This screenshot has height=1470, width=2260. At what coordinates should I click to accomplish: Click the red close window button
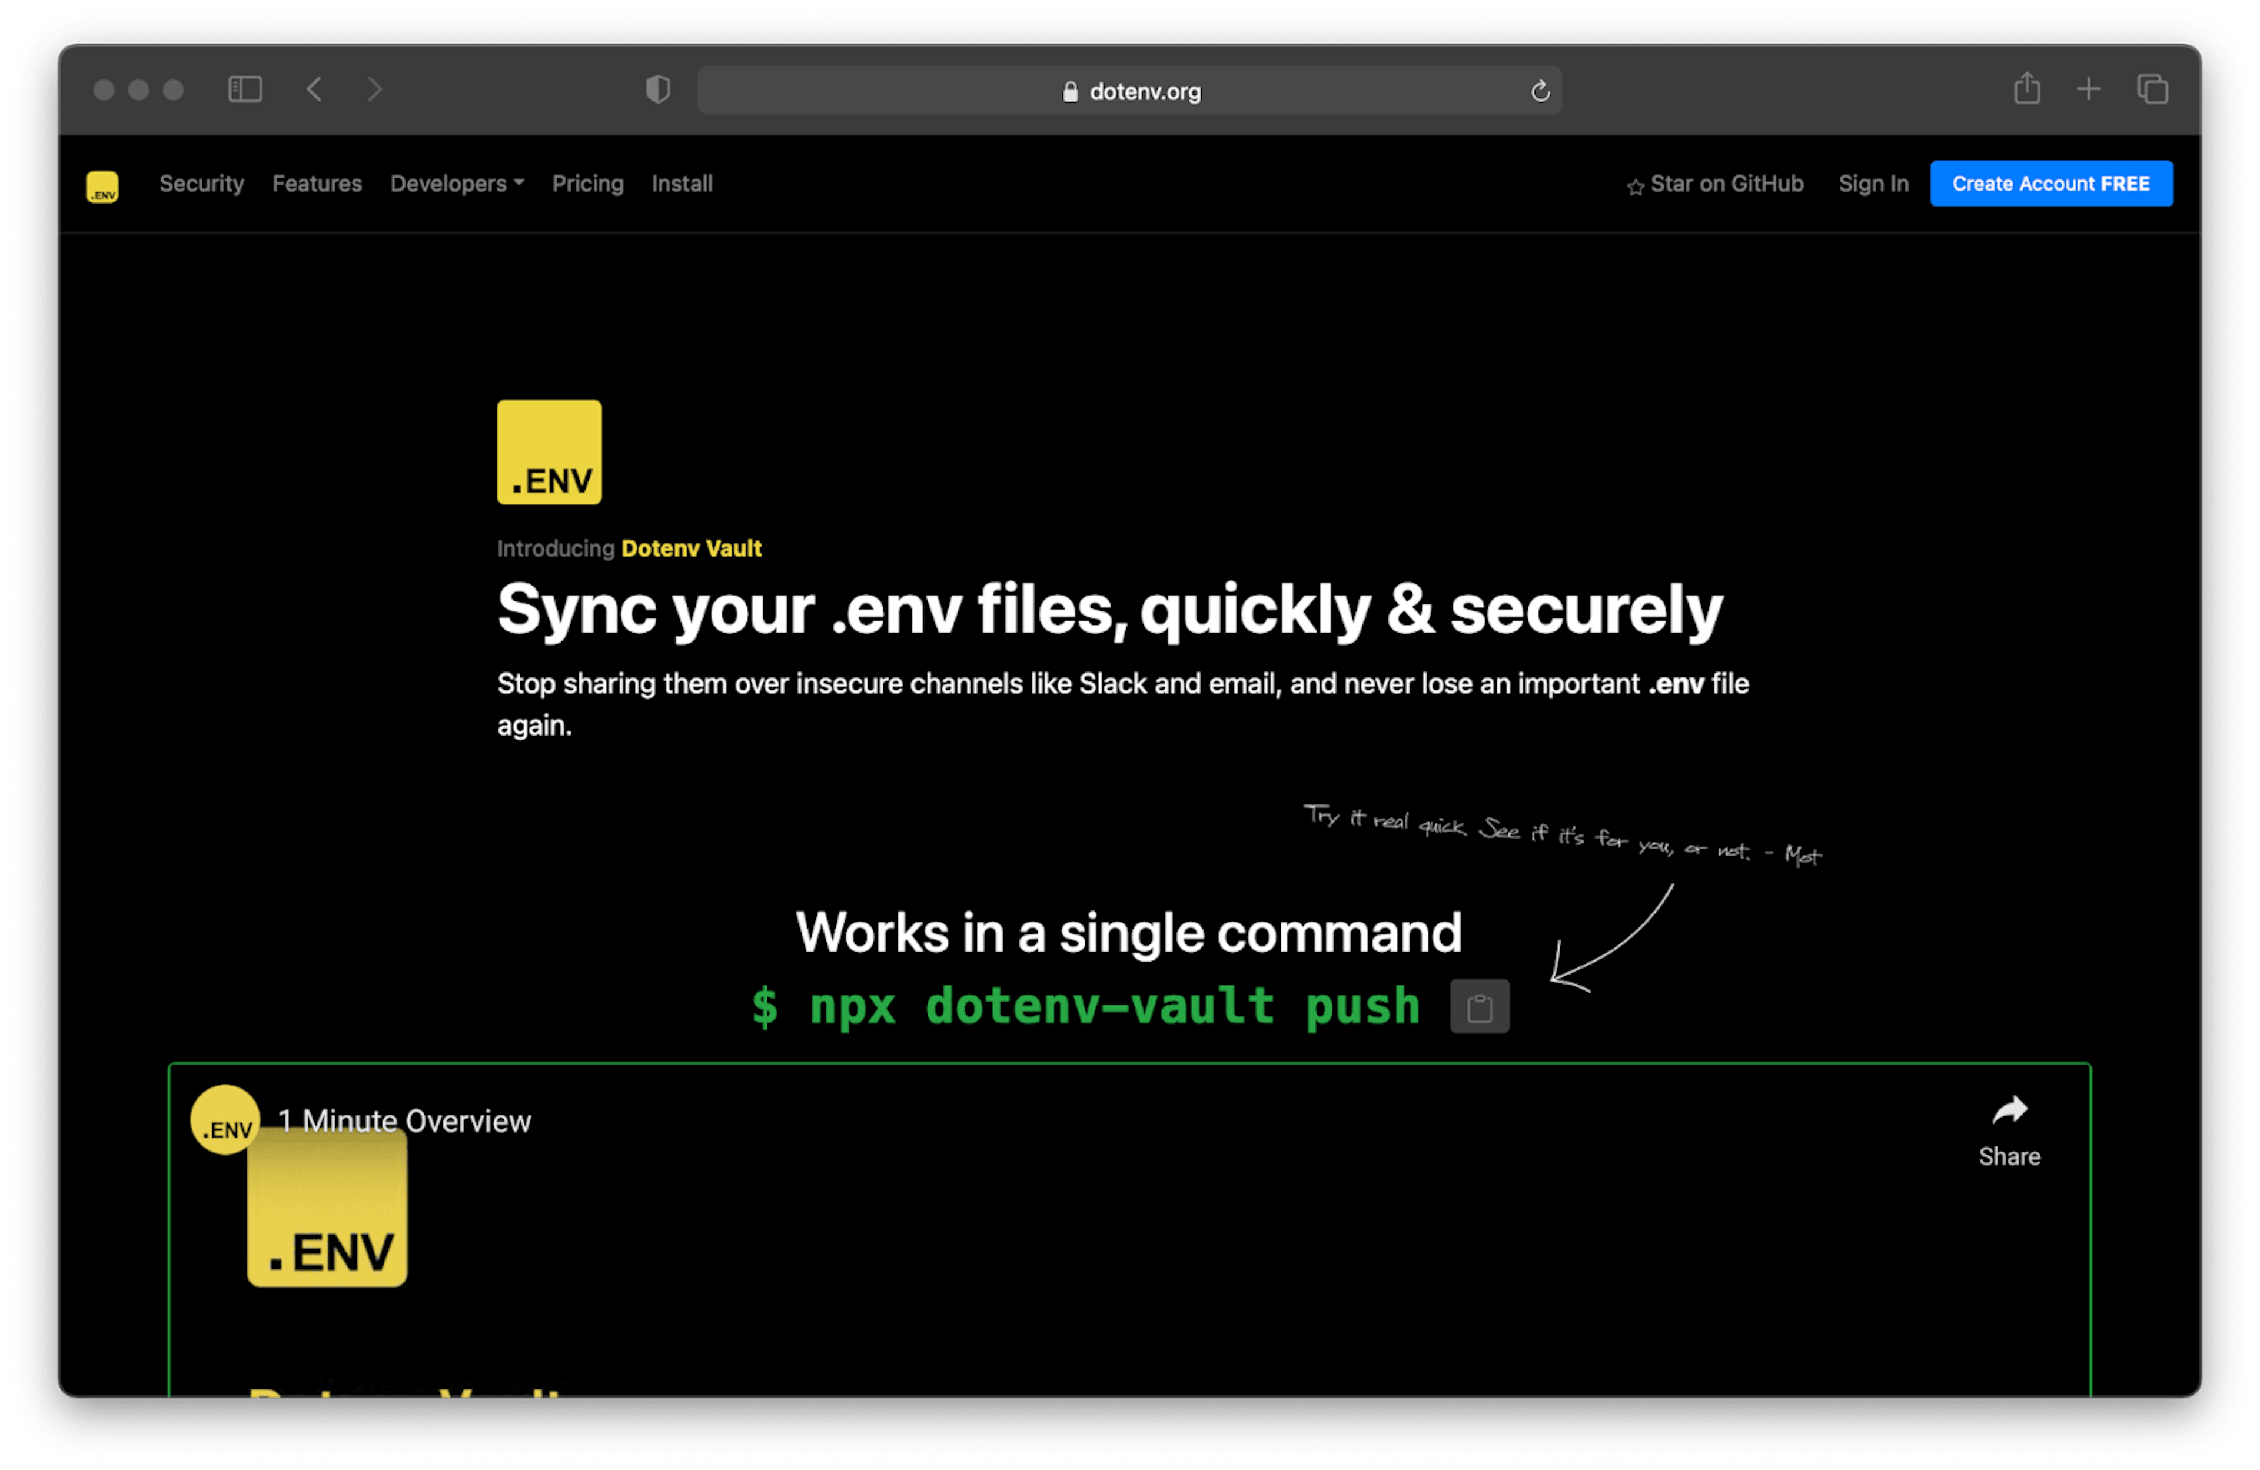[104, 89]
